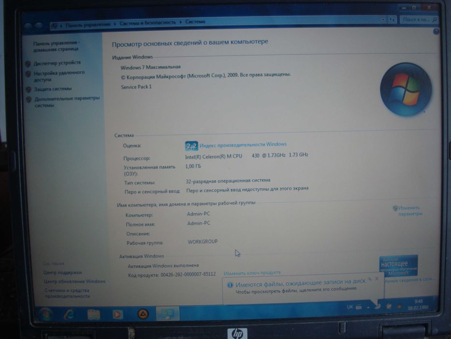Click the product code 00426-292-0000007-85112
Screen dimensions: 451x339
[188, 274]
